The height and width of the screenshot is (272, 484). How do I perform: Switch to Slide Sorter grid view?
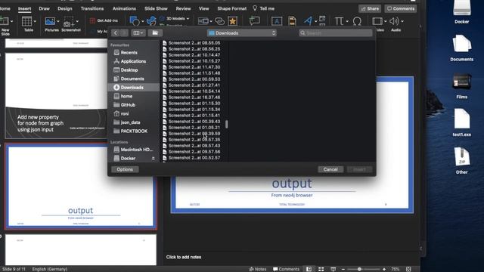click(321, 269)
